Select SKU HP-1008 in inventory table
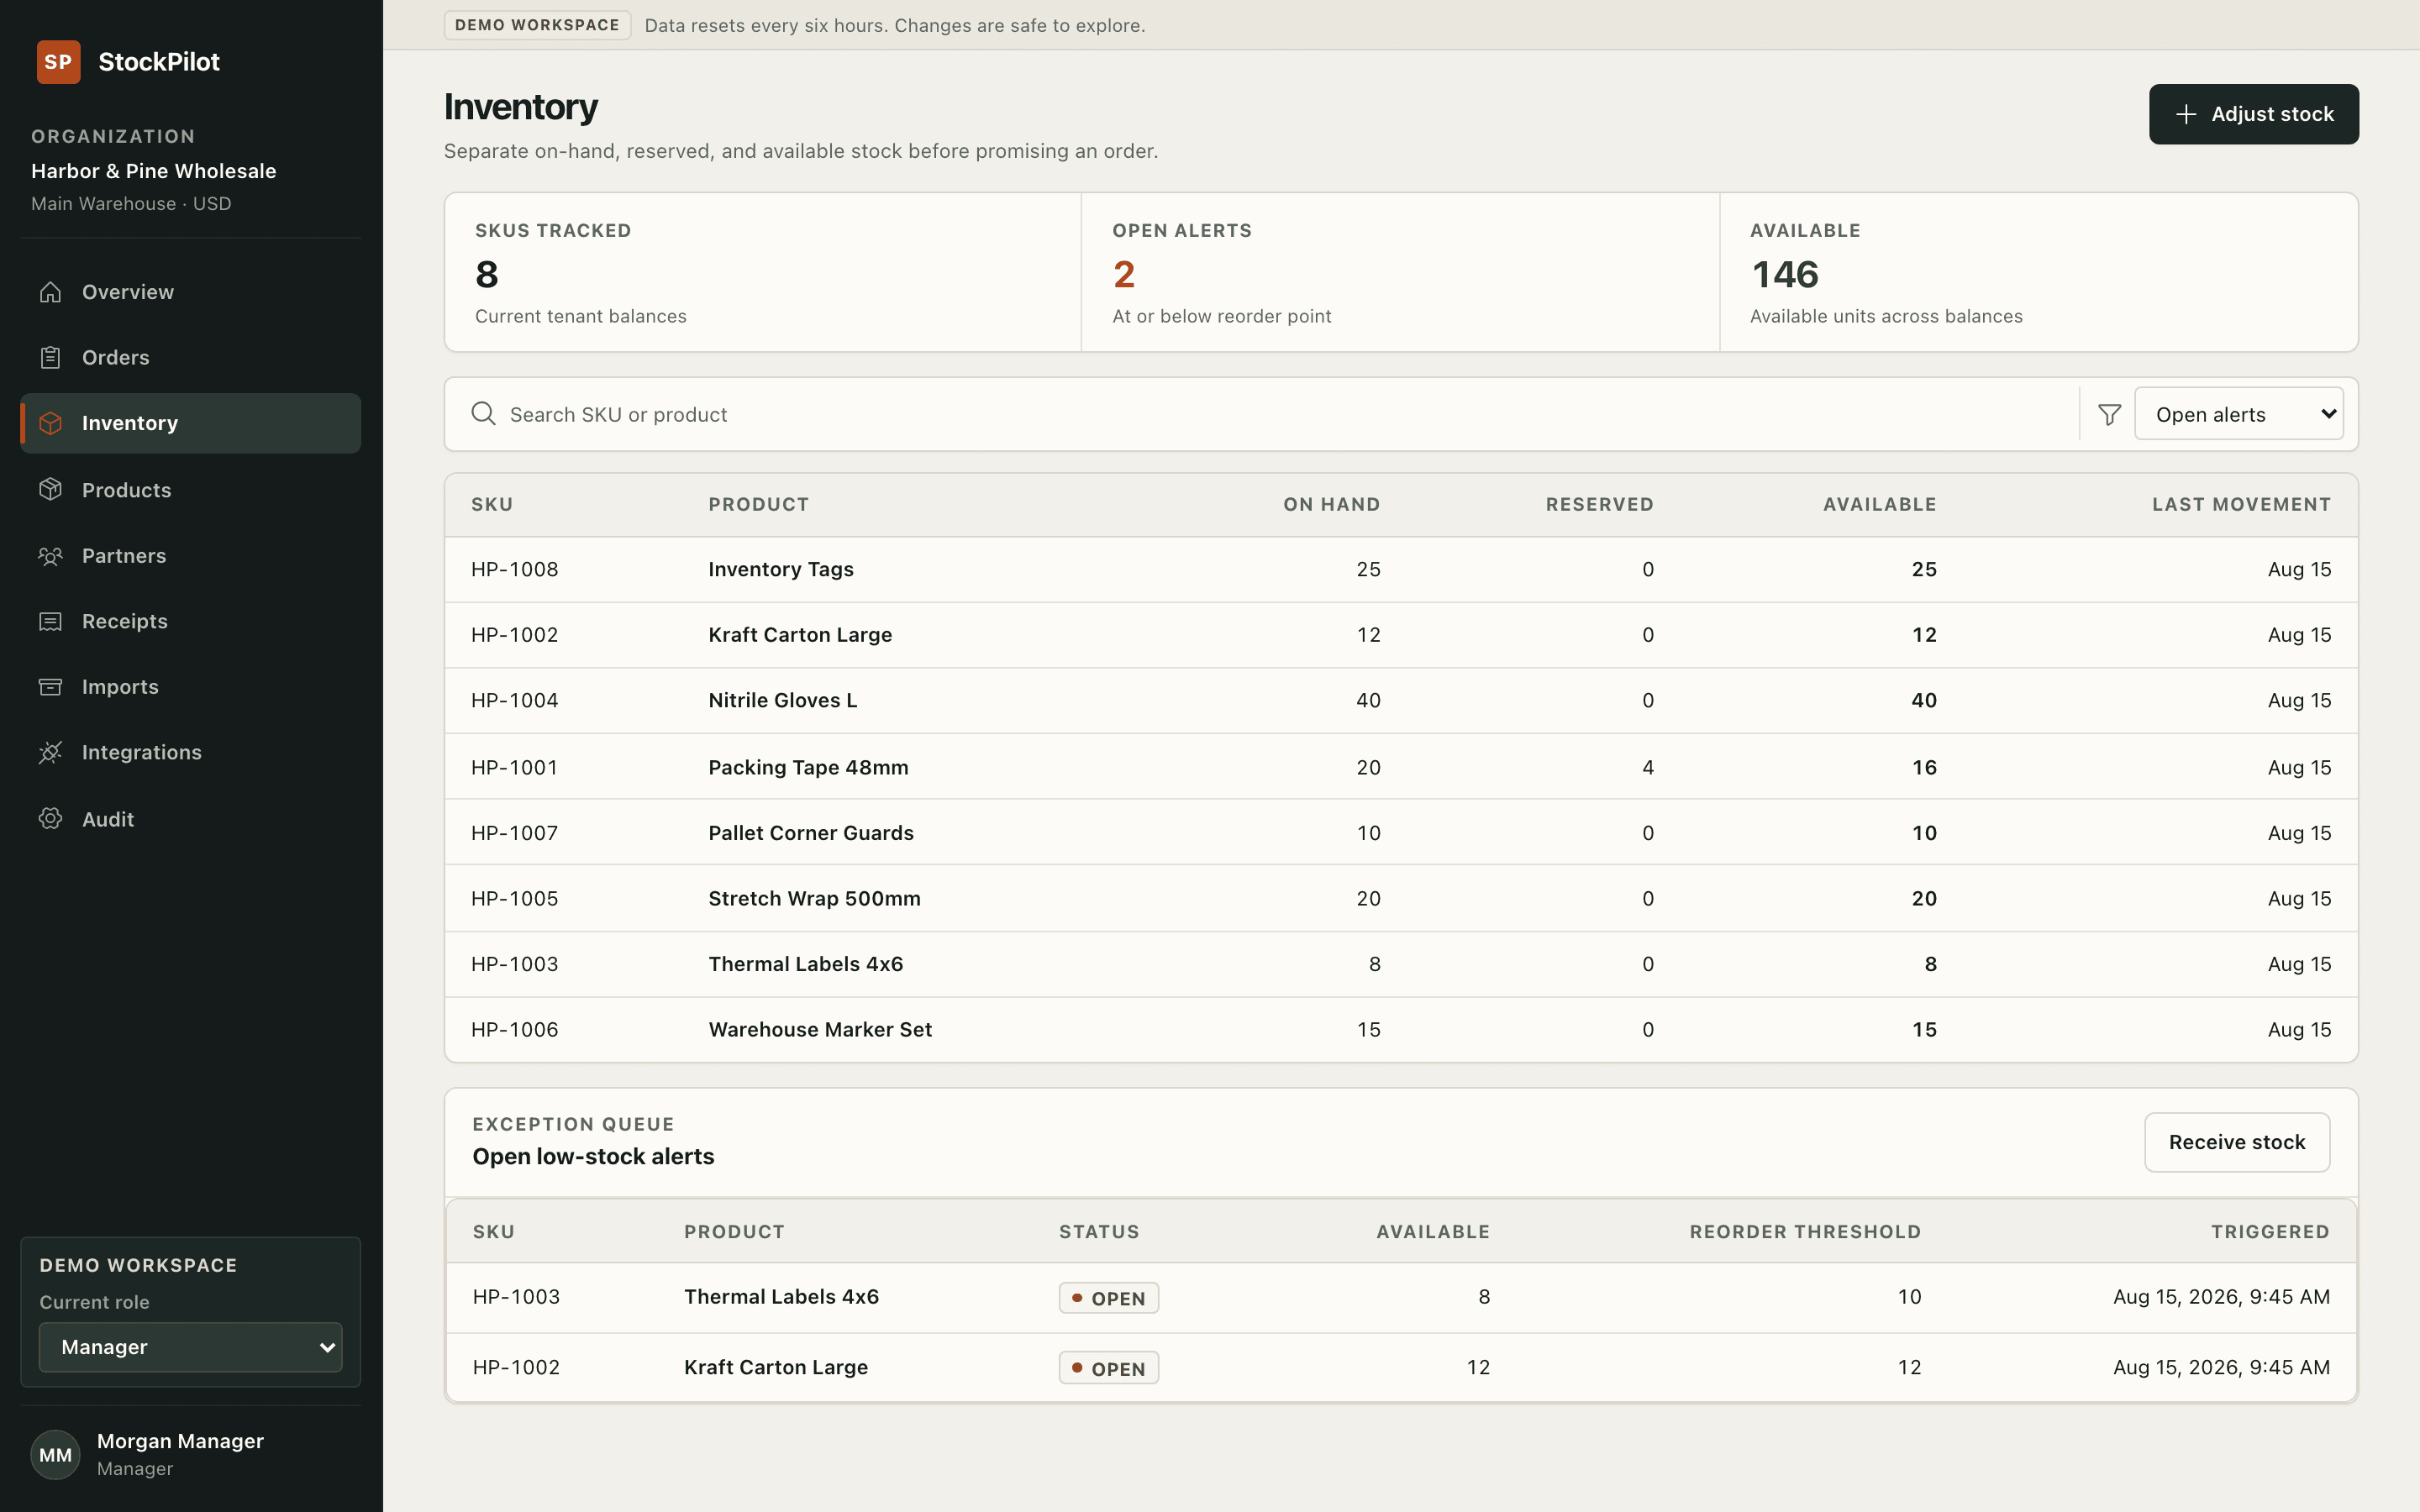 coord(514,569)
